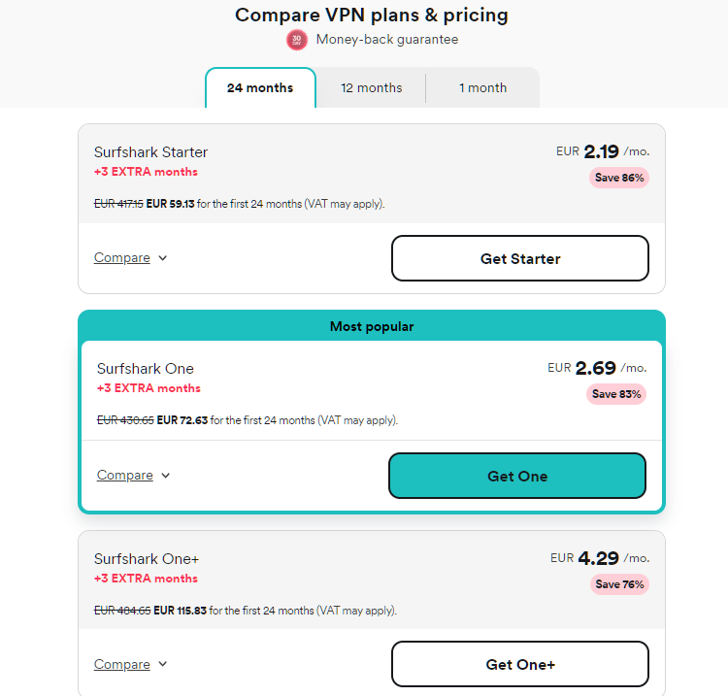
Task: Click the Surfshark One plan title
Action: (x=146, y=369)
